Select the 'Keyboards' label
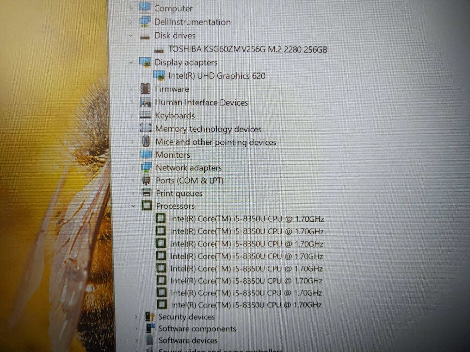This screenshot has height=352, width=470. (x=175, y=116)
